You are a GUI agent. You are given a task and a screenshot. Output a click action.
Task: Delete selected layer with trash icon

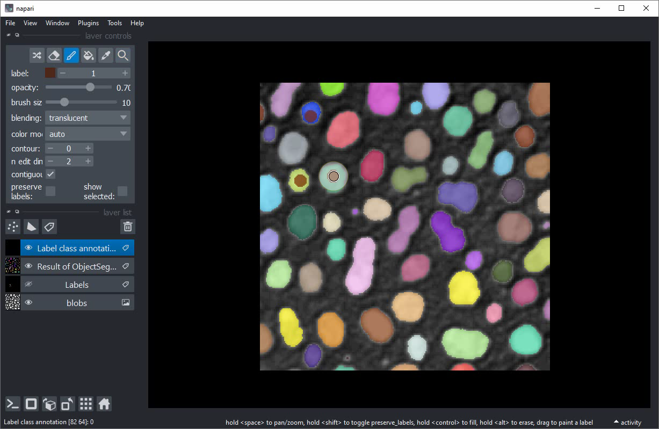tap(127, 227)
